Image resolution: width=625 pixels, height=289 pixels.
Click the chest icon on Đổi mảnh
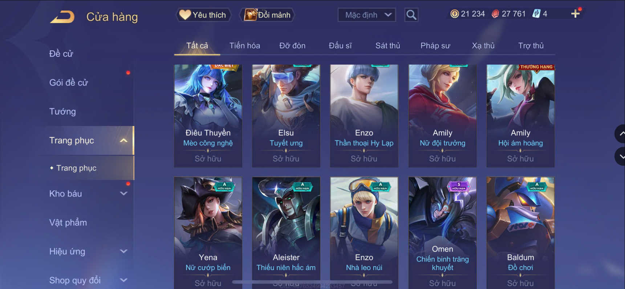[250, 15]
